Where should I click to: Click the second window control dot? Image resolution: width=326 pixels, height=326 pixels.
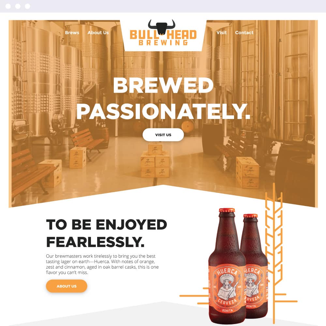[18, 6]
